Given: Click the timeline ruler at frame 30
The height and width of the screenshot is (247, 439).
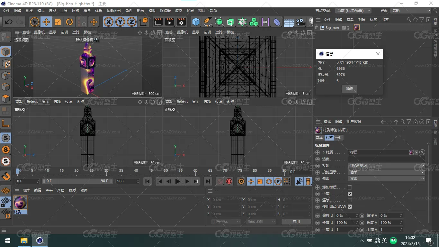Looking at the screenshot, I should click(x=106, y=171).
